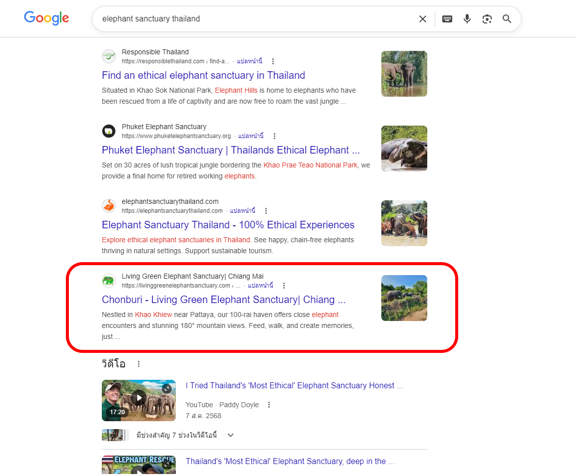Click translate page link for Phuket Elephant Sanctuary
This screenshot has width=576, height=475.
(x=251, y=136)
